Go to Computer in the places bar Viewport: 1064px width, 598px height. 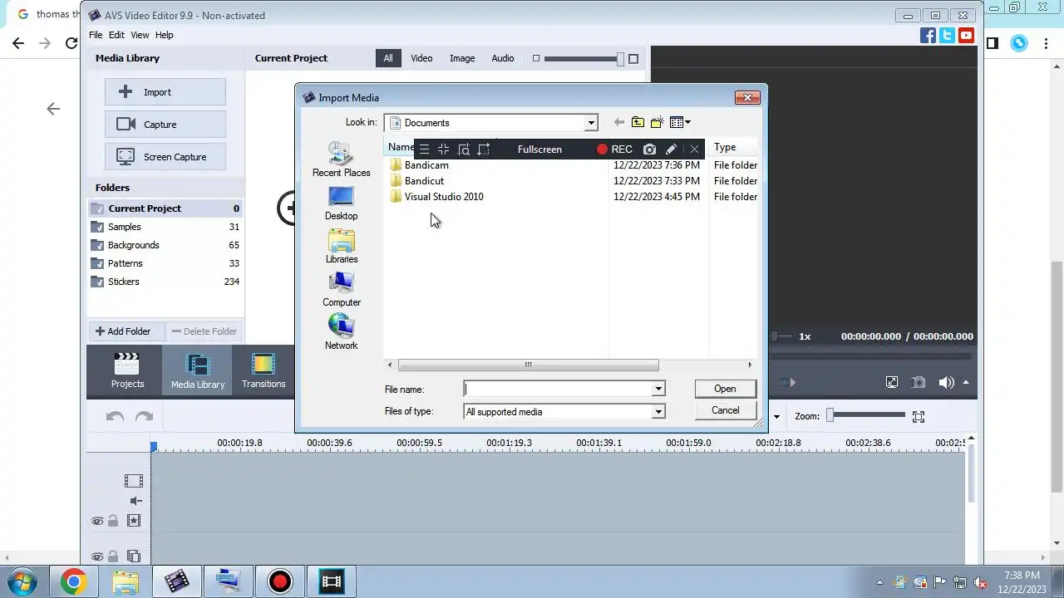tap(341, 289)
